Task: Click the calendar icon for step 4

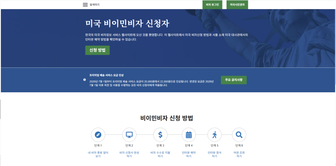Action: click(x=189, y=135)
